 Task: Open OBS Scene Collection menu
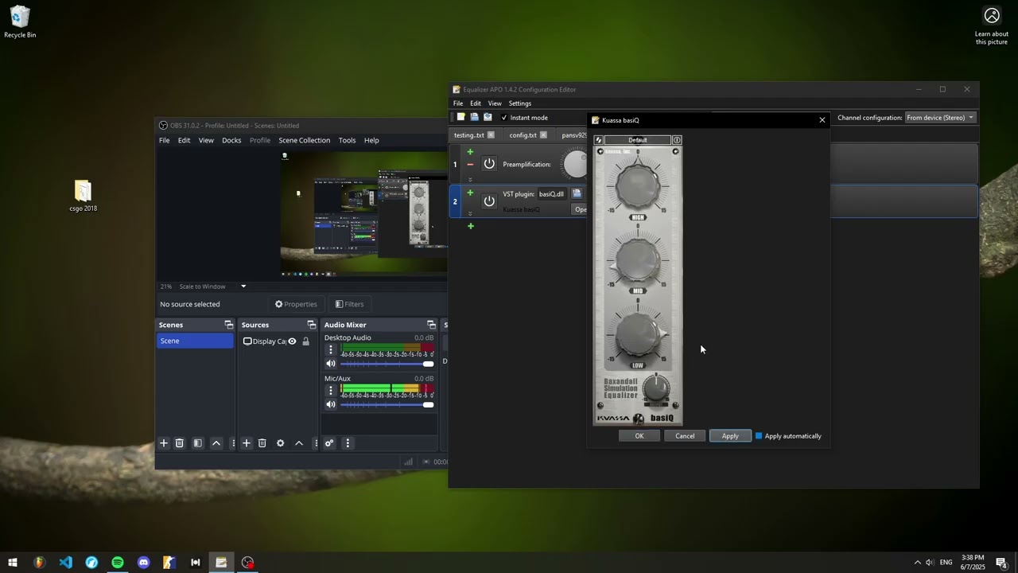coord(304,140)
